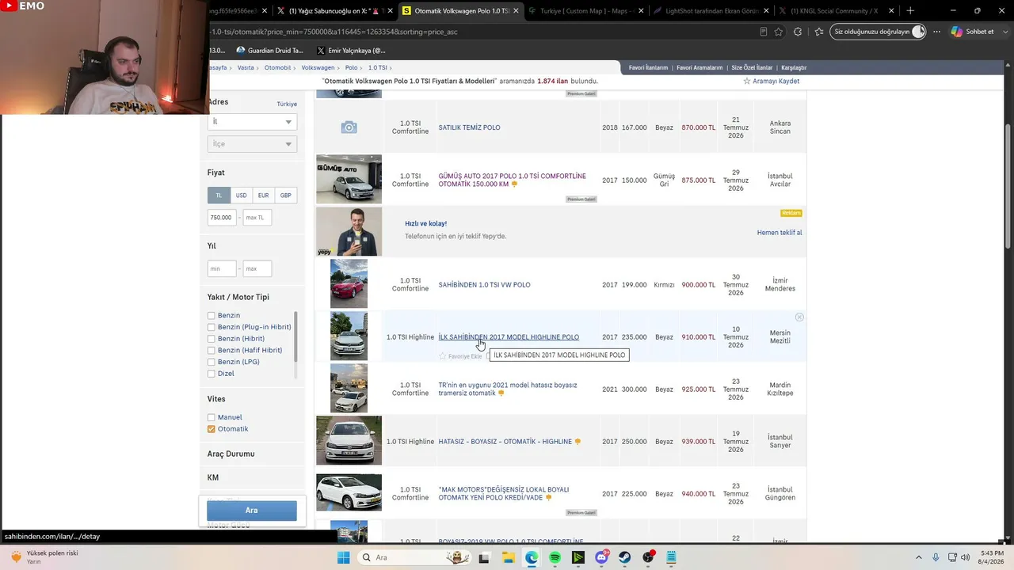
Task: Open Steam from the taskbar
Action: click(625, 557)
